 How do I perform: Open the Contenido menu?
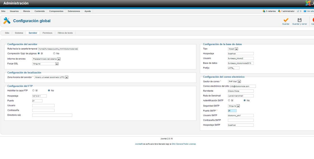[40, 11]
